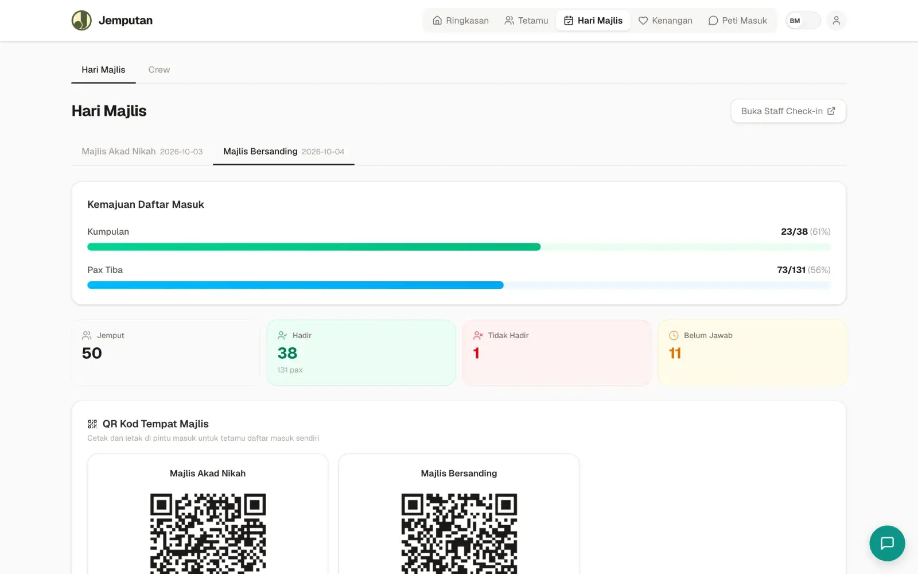The width and height of the screenshot is (918, 574).
Task: Select the Majlis Bersanding date tab
Action: pyautogui.click(x=283, y=152)
